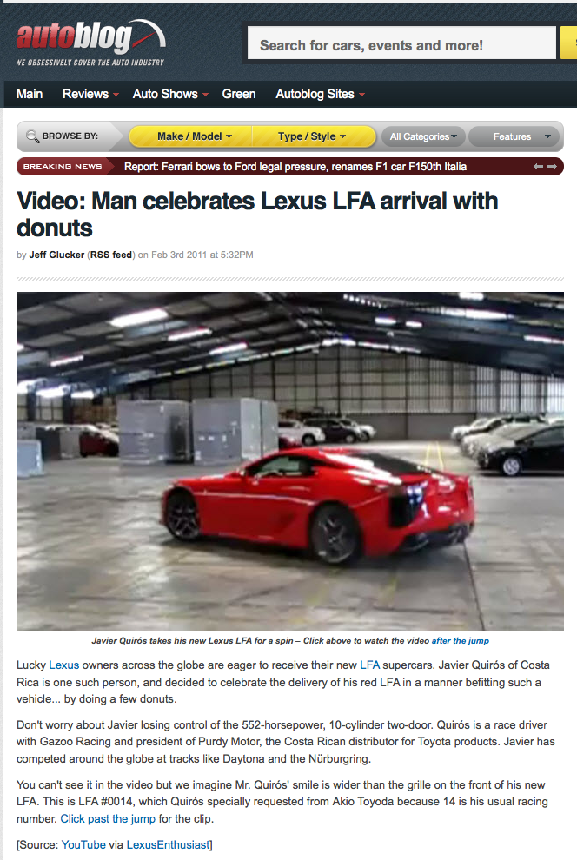This screenshot has height=860, width=577.
Task: Expand the Reviews menu arrow
Action: 116,95
